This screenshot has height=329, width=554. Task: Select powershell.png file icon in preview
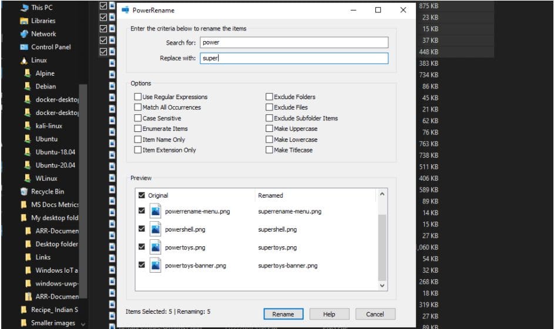point(155,229)
